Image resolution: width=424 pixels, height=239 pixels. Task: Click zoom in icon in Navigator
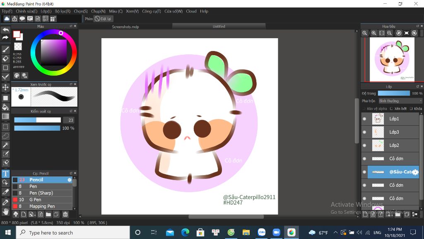click(x=374, y=33)
